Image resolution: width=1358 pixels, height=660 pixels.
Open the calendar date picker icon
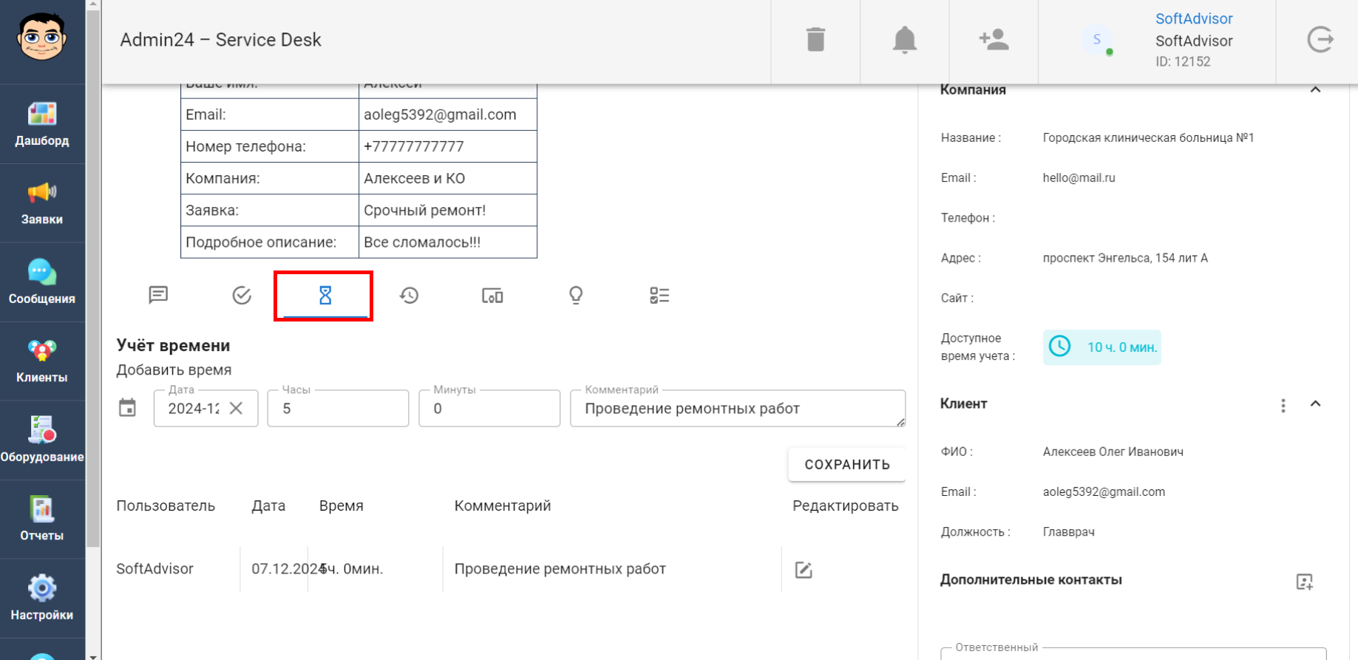[127, 408]
